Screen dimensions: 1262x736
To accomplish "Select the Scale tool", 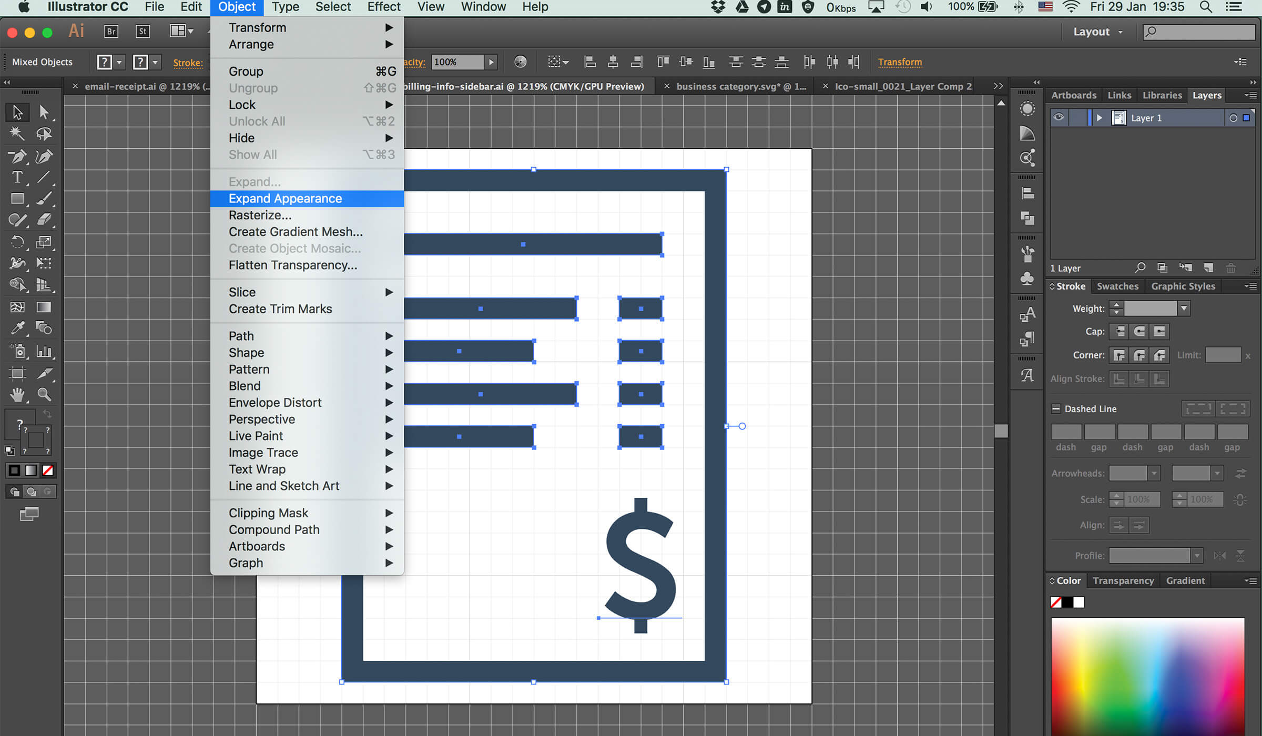I will (x=44, y=242).
